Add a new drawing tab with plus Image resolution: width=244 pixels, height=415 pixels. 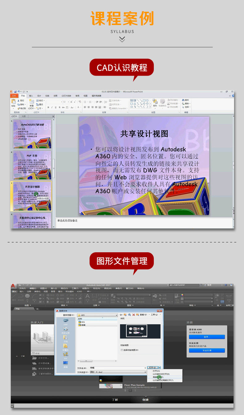tap(37, 309)
